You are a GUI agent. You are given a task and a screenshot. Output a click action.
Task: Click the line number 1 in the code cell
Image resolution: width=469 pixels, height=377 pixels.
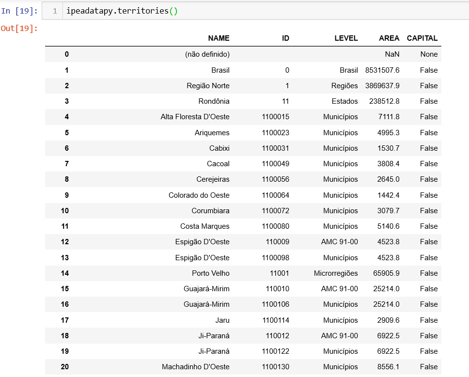click(55, 11)
